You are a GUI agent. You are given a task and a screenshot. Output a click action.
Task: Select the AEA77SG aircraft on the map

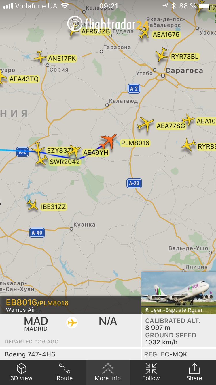[x=145, y=124]
